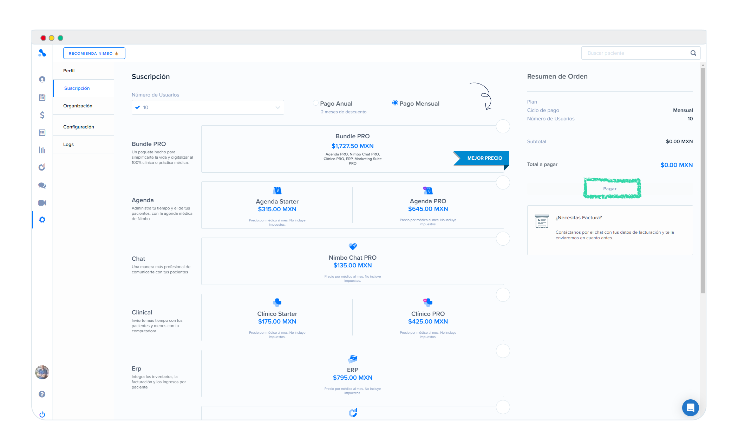The image size is (738, 439).
Task: Open the Configuración menu item
Action: pos(79,127)
